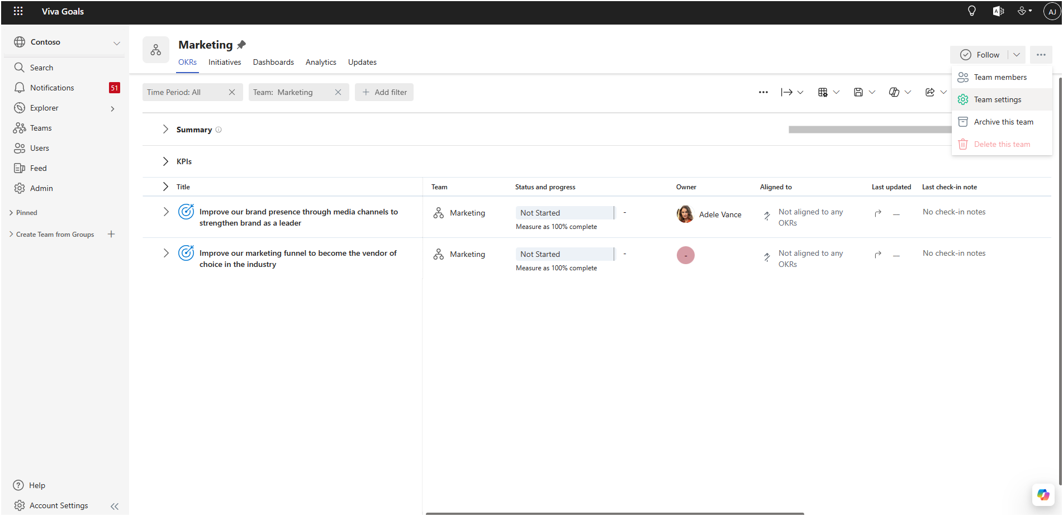Open the column table settings dropdown

click(x=829, y=92)
